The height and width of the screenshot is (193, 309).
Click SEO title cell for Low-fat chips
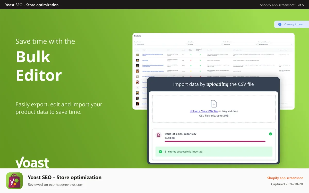(x=213, y=60)
